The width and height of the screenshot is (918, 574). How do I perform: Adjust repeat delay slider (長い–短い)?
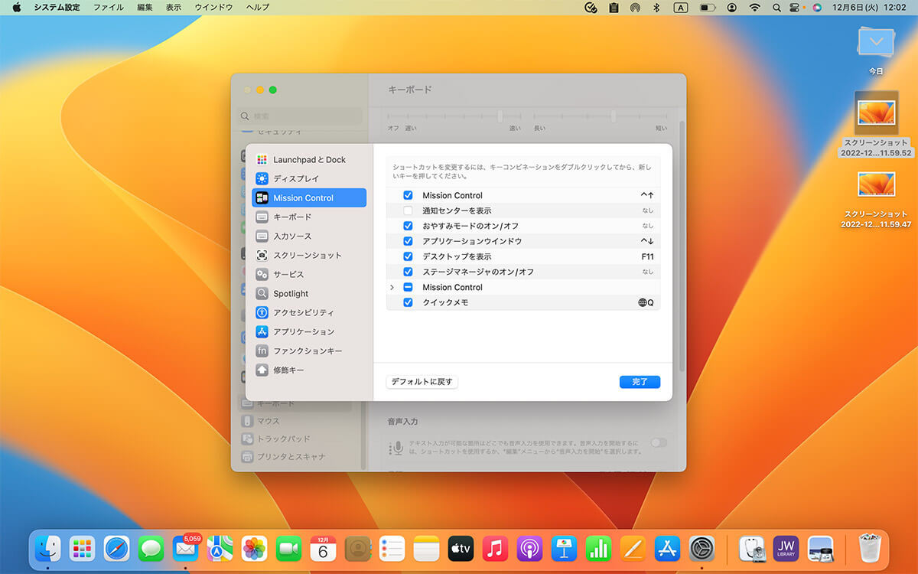[x=614, y=116]
